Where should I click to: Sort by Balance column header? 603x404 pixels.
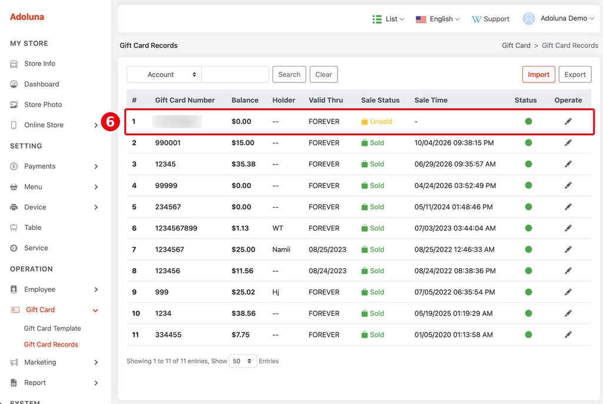[x=245, y=100]
